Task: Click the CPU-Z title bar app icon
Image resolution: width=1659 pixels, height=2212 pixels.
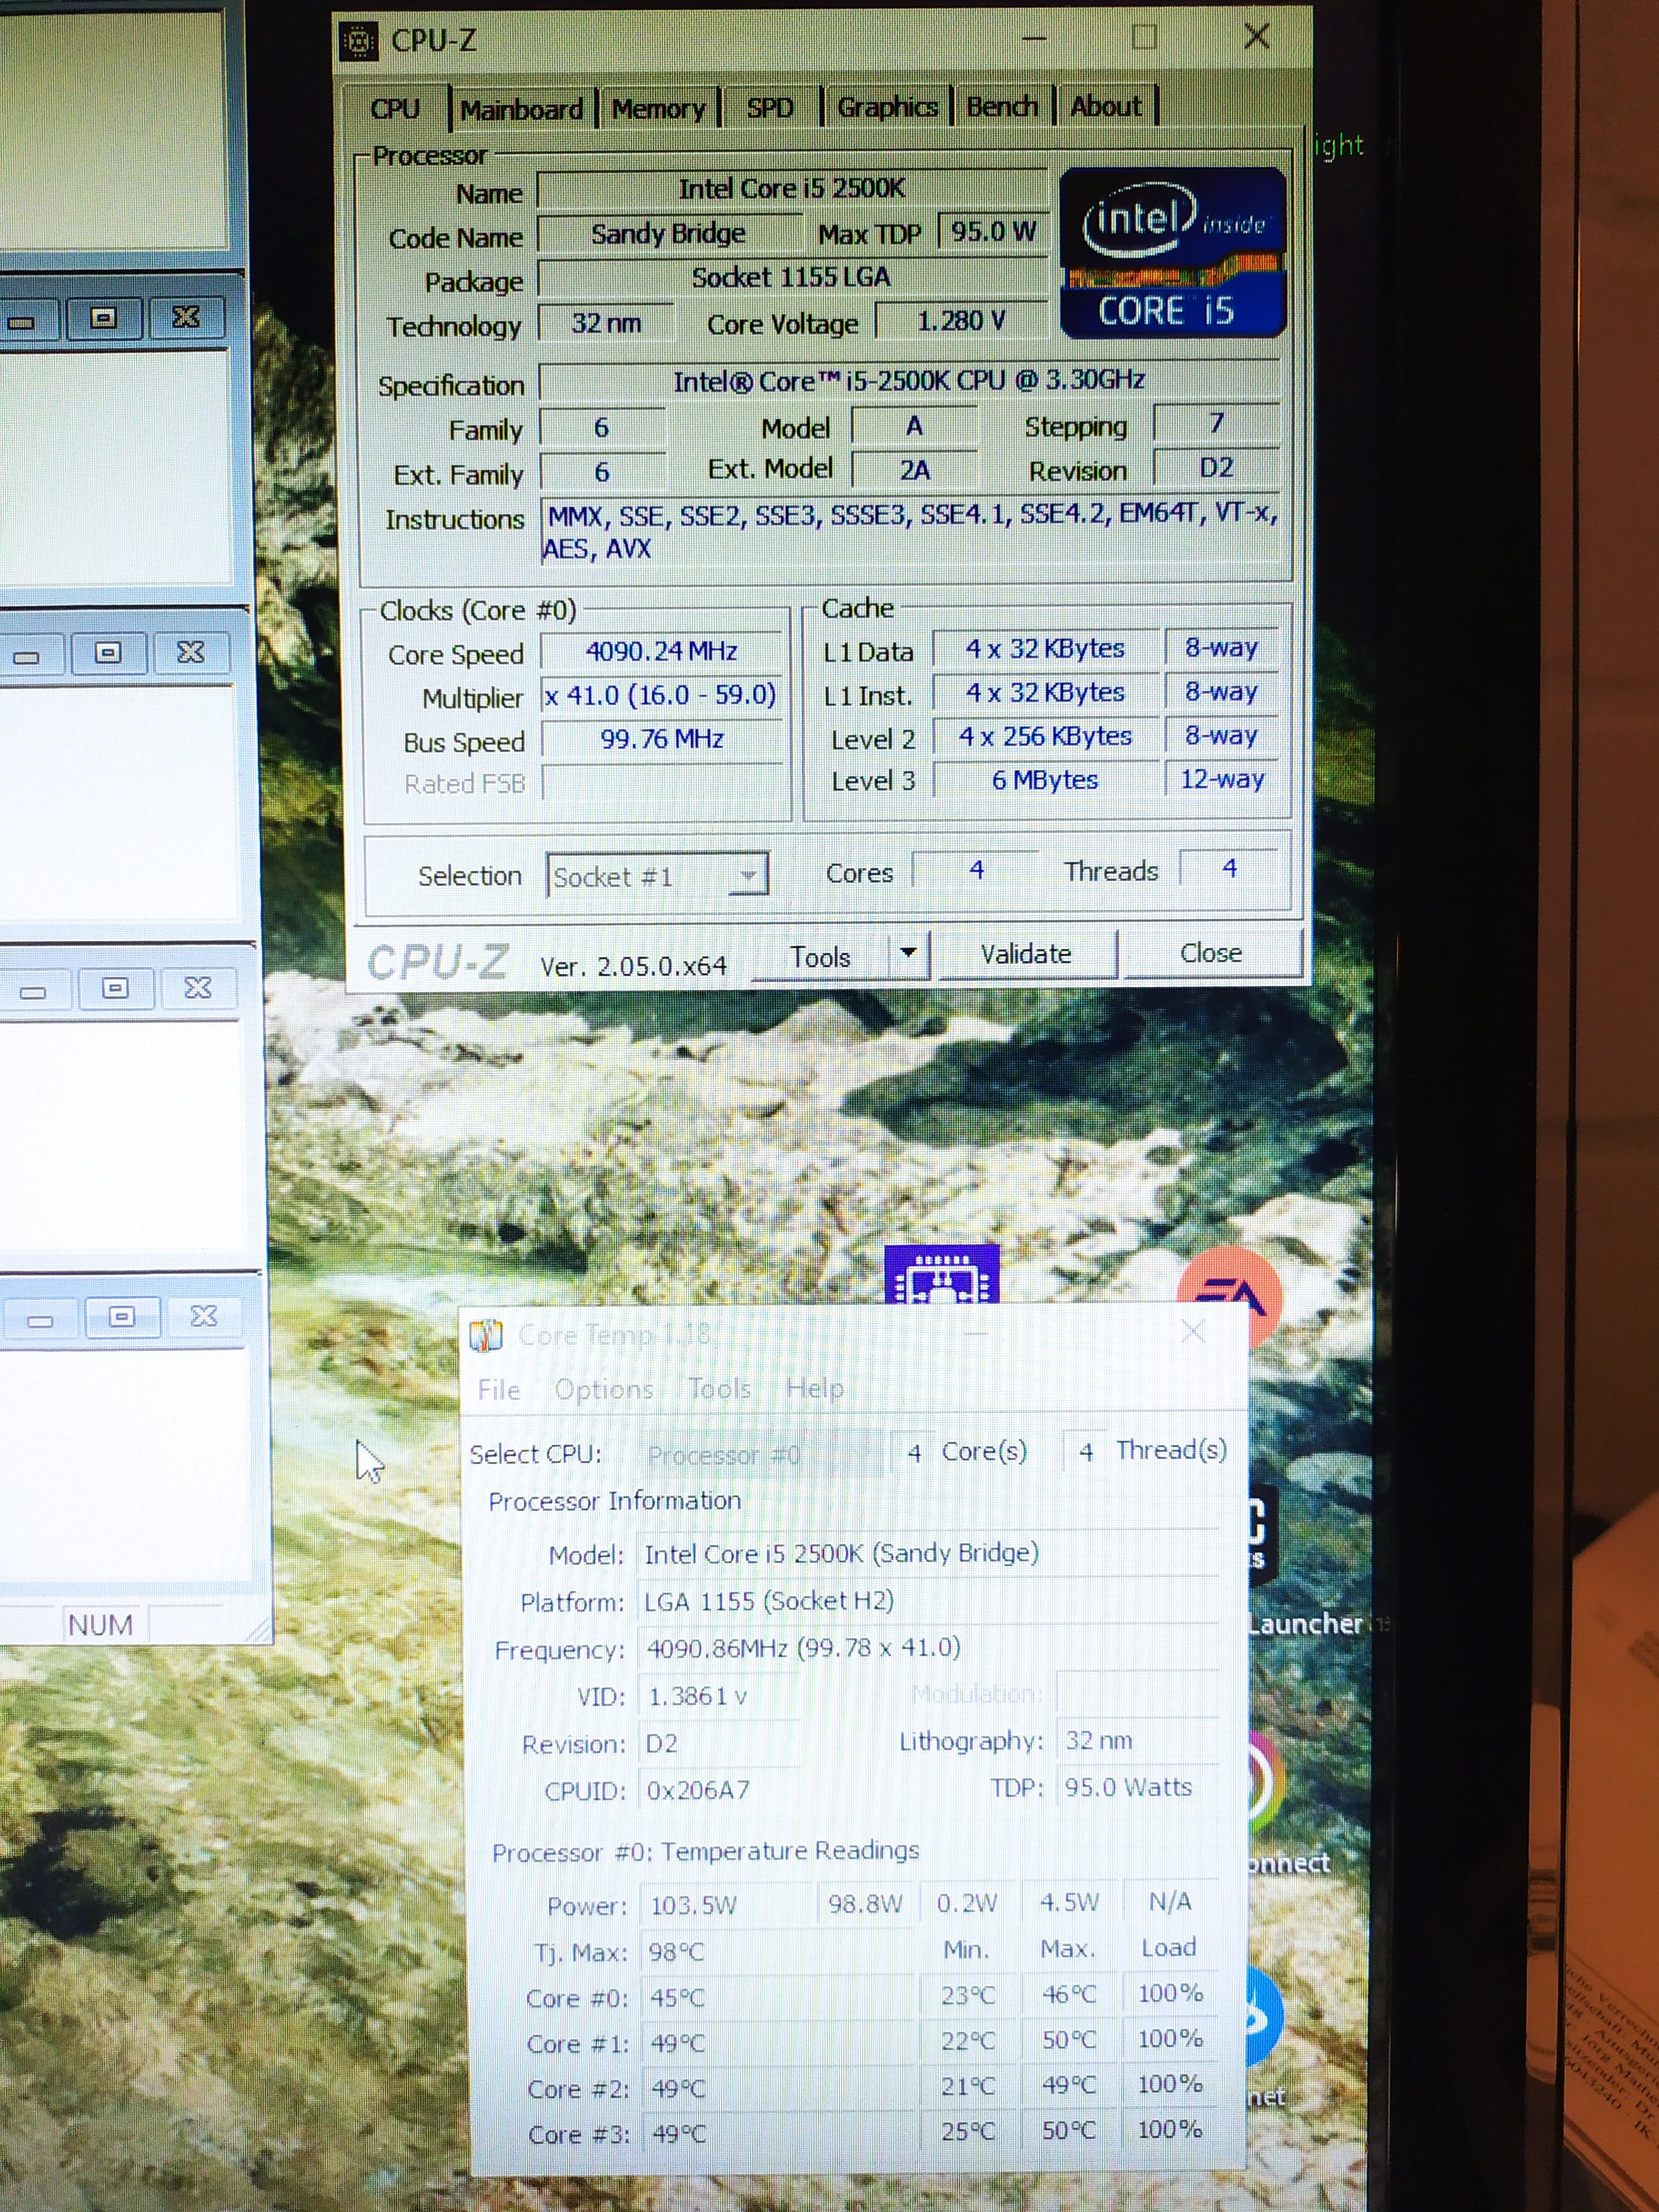Action: pos(358,41)
